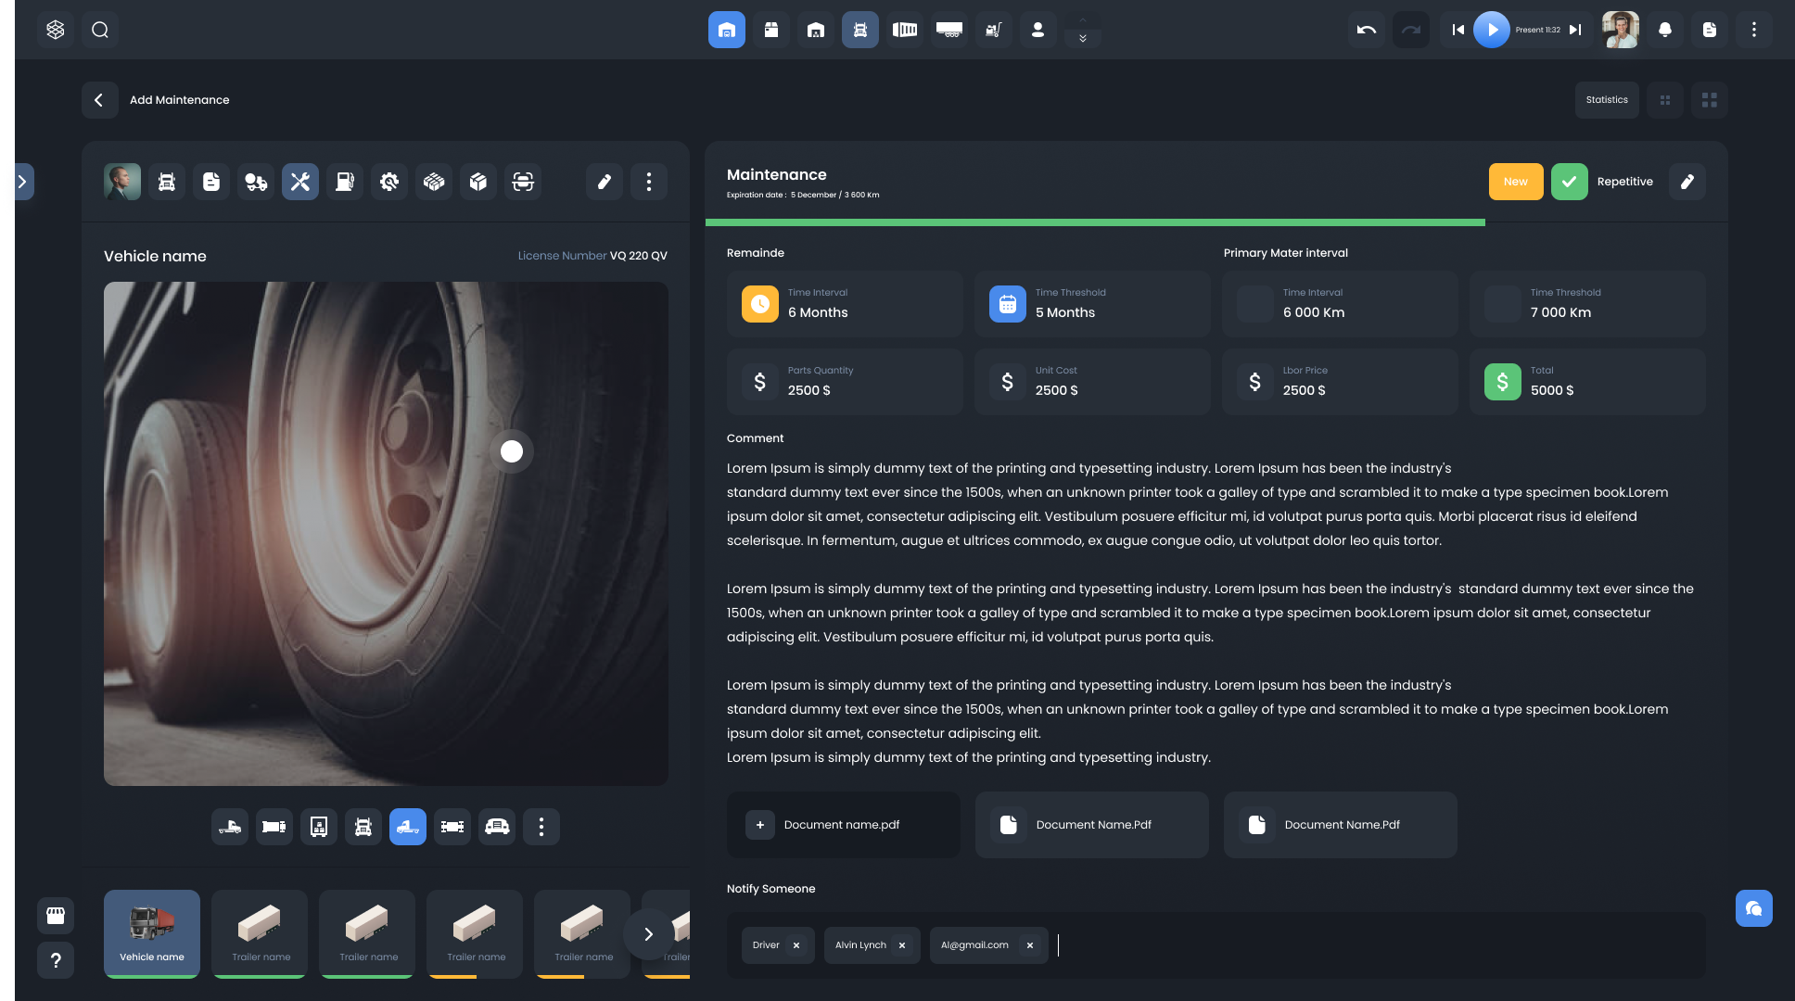Open the document tab in vehicle toolbar
Image resolution: width=1795 pixels, height=1001 pixels.
click(211, 182)
